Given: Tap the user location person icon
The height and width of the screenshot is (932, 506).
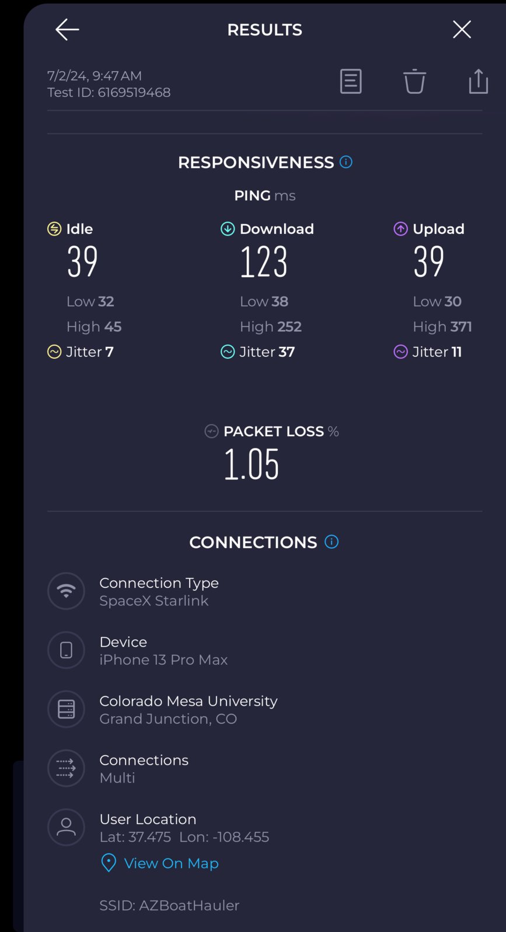Looking at the screenshot, I should pos(66,827).
